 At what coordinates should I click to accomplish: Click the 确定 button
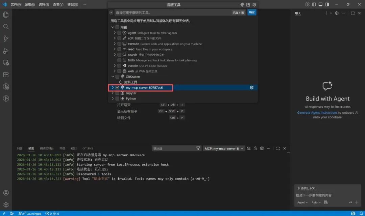pos(252,12)
